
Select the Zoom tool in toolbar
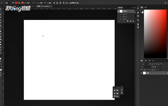pyautogui.click(x=1, y=61)
